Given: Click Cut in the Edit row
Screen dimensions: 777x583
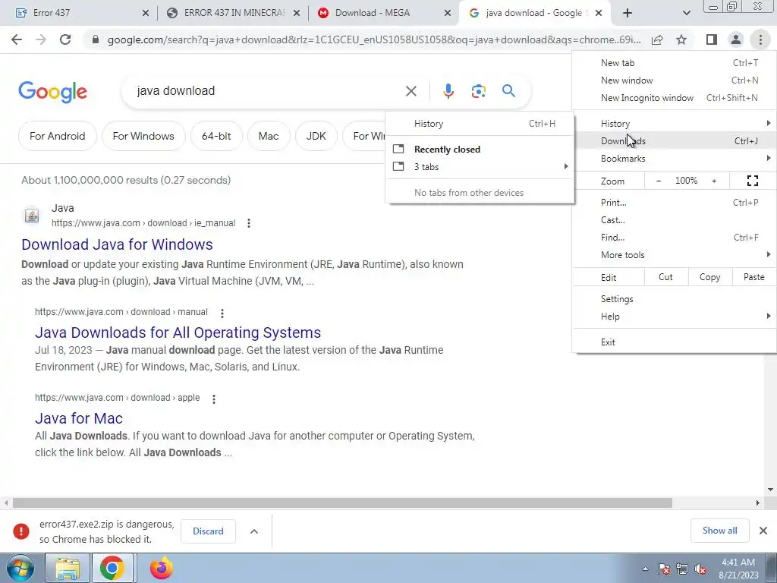Looking at the screenshot, I should 666,277.
